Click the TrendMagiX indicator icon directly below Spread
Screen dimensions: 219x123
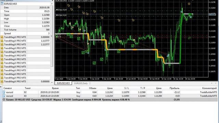coord(2,37)
